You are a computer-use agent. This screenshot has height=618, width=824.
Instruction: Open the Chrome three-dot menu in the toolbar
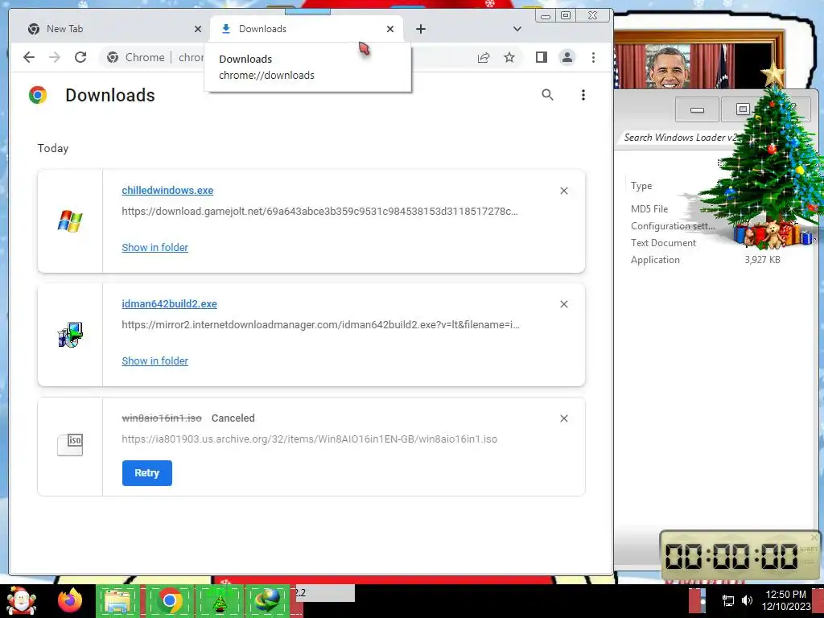point(593,57)
